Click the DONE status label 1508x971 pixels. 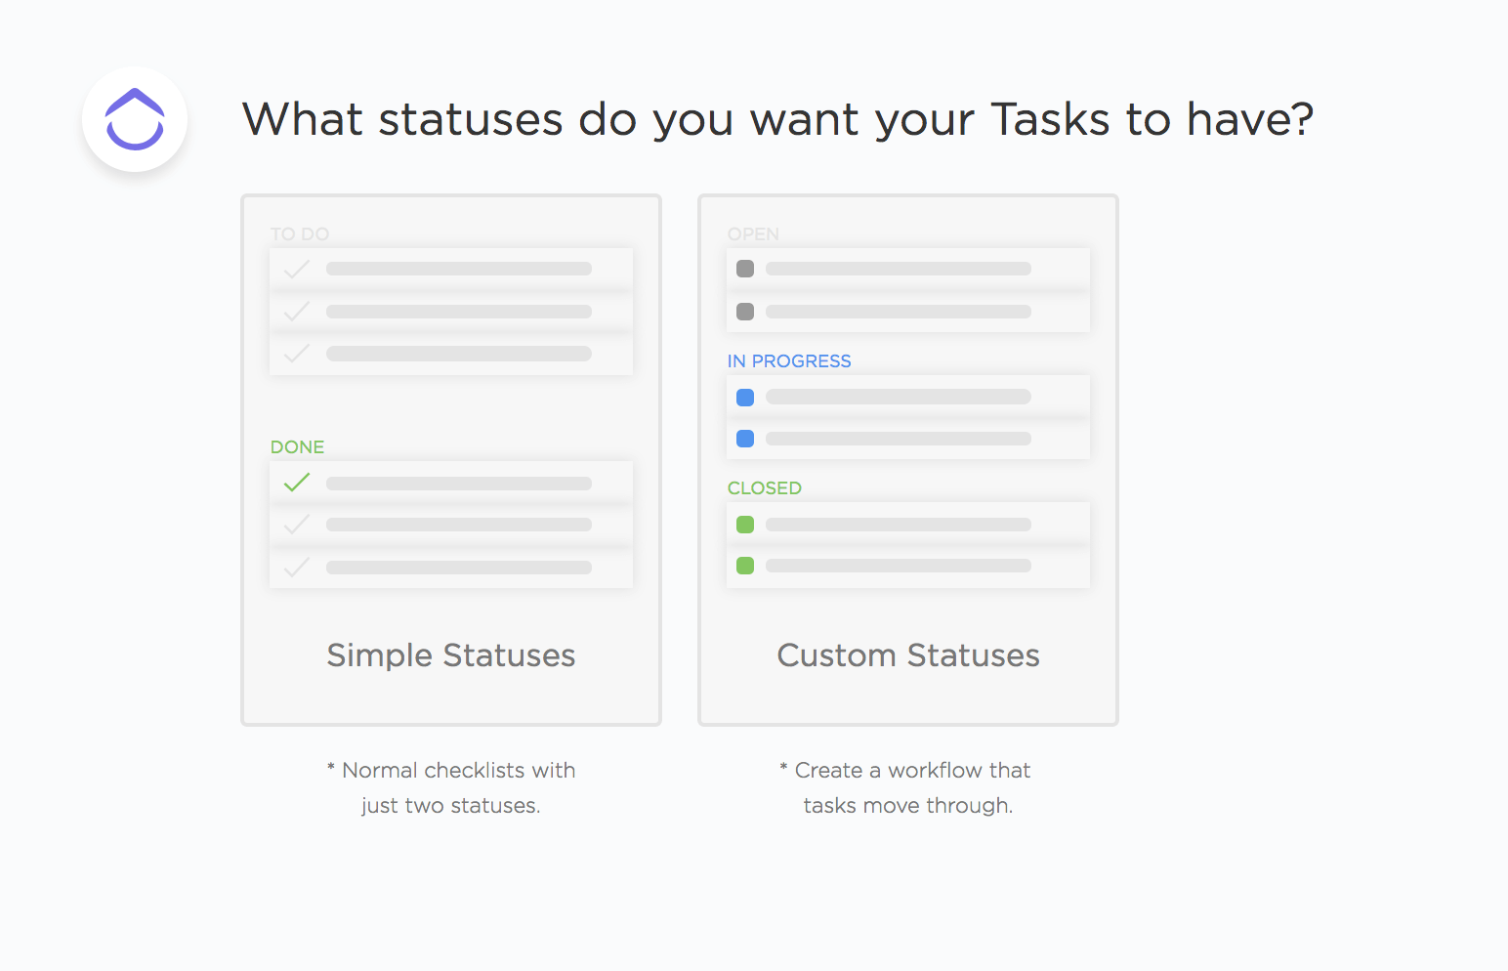tap(298, 447)
